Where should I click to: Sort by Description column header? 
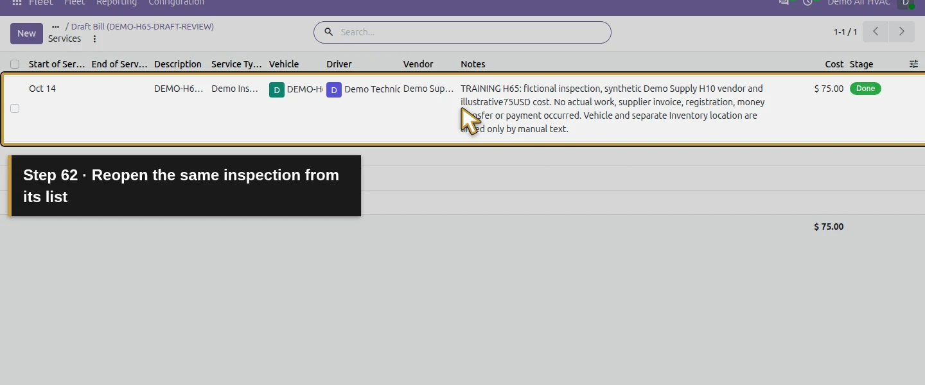[178, 64]
